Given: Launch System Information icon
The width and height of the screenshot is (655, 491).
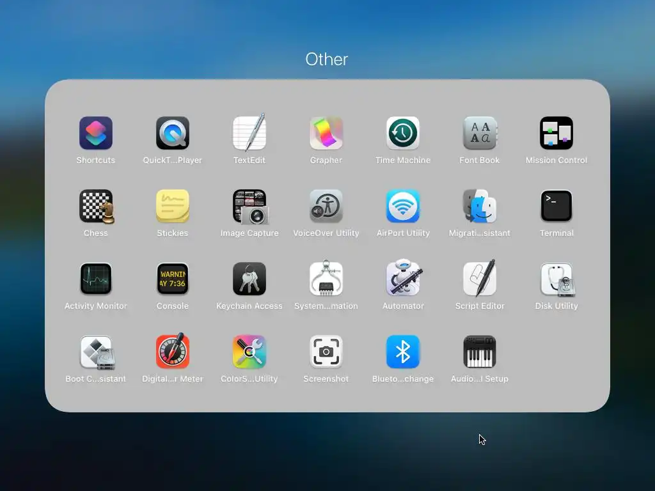Looking at the screenshot, I should pyautogui.click(x=326, y=278).
